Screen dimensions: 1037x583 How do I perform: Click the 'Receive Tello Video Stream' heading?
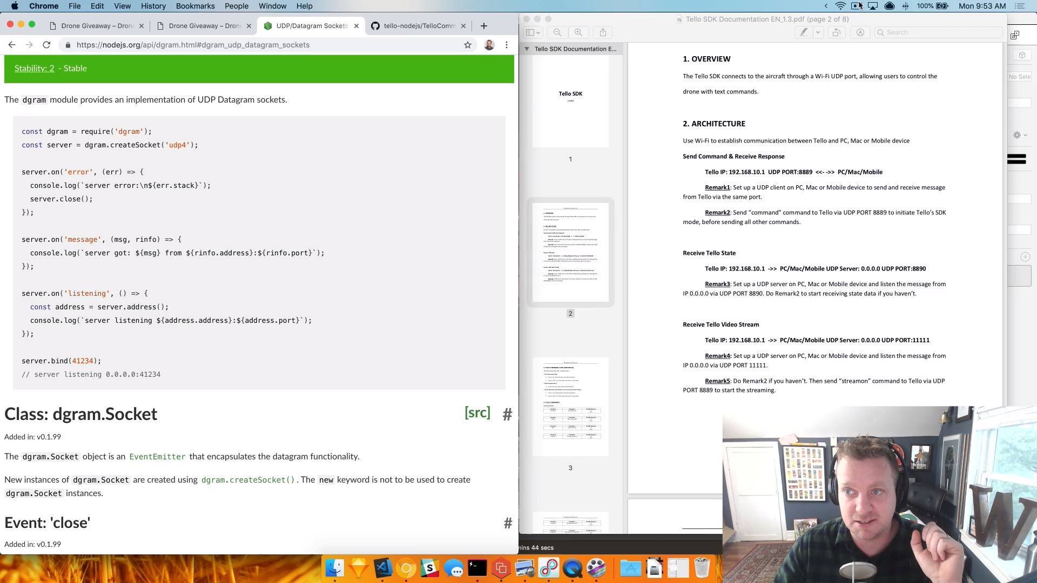tap(721, 324)
